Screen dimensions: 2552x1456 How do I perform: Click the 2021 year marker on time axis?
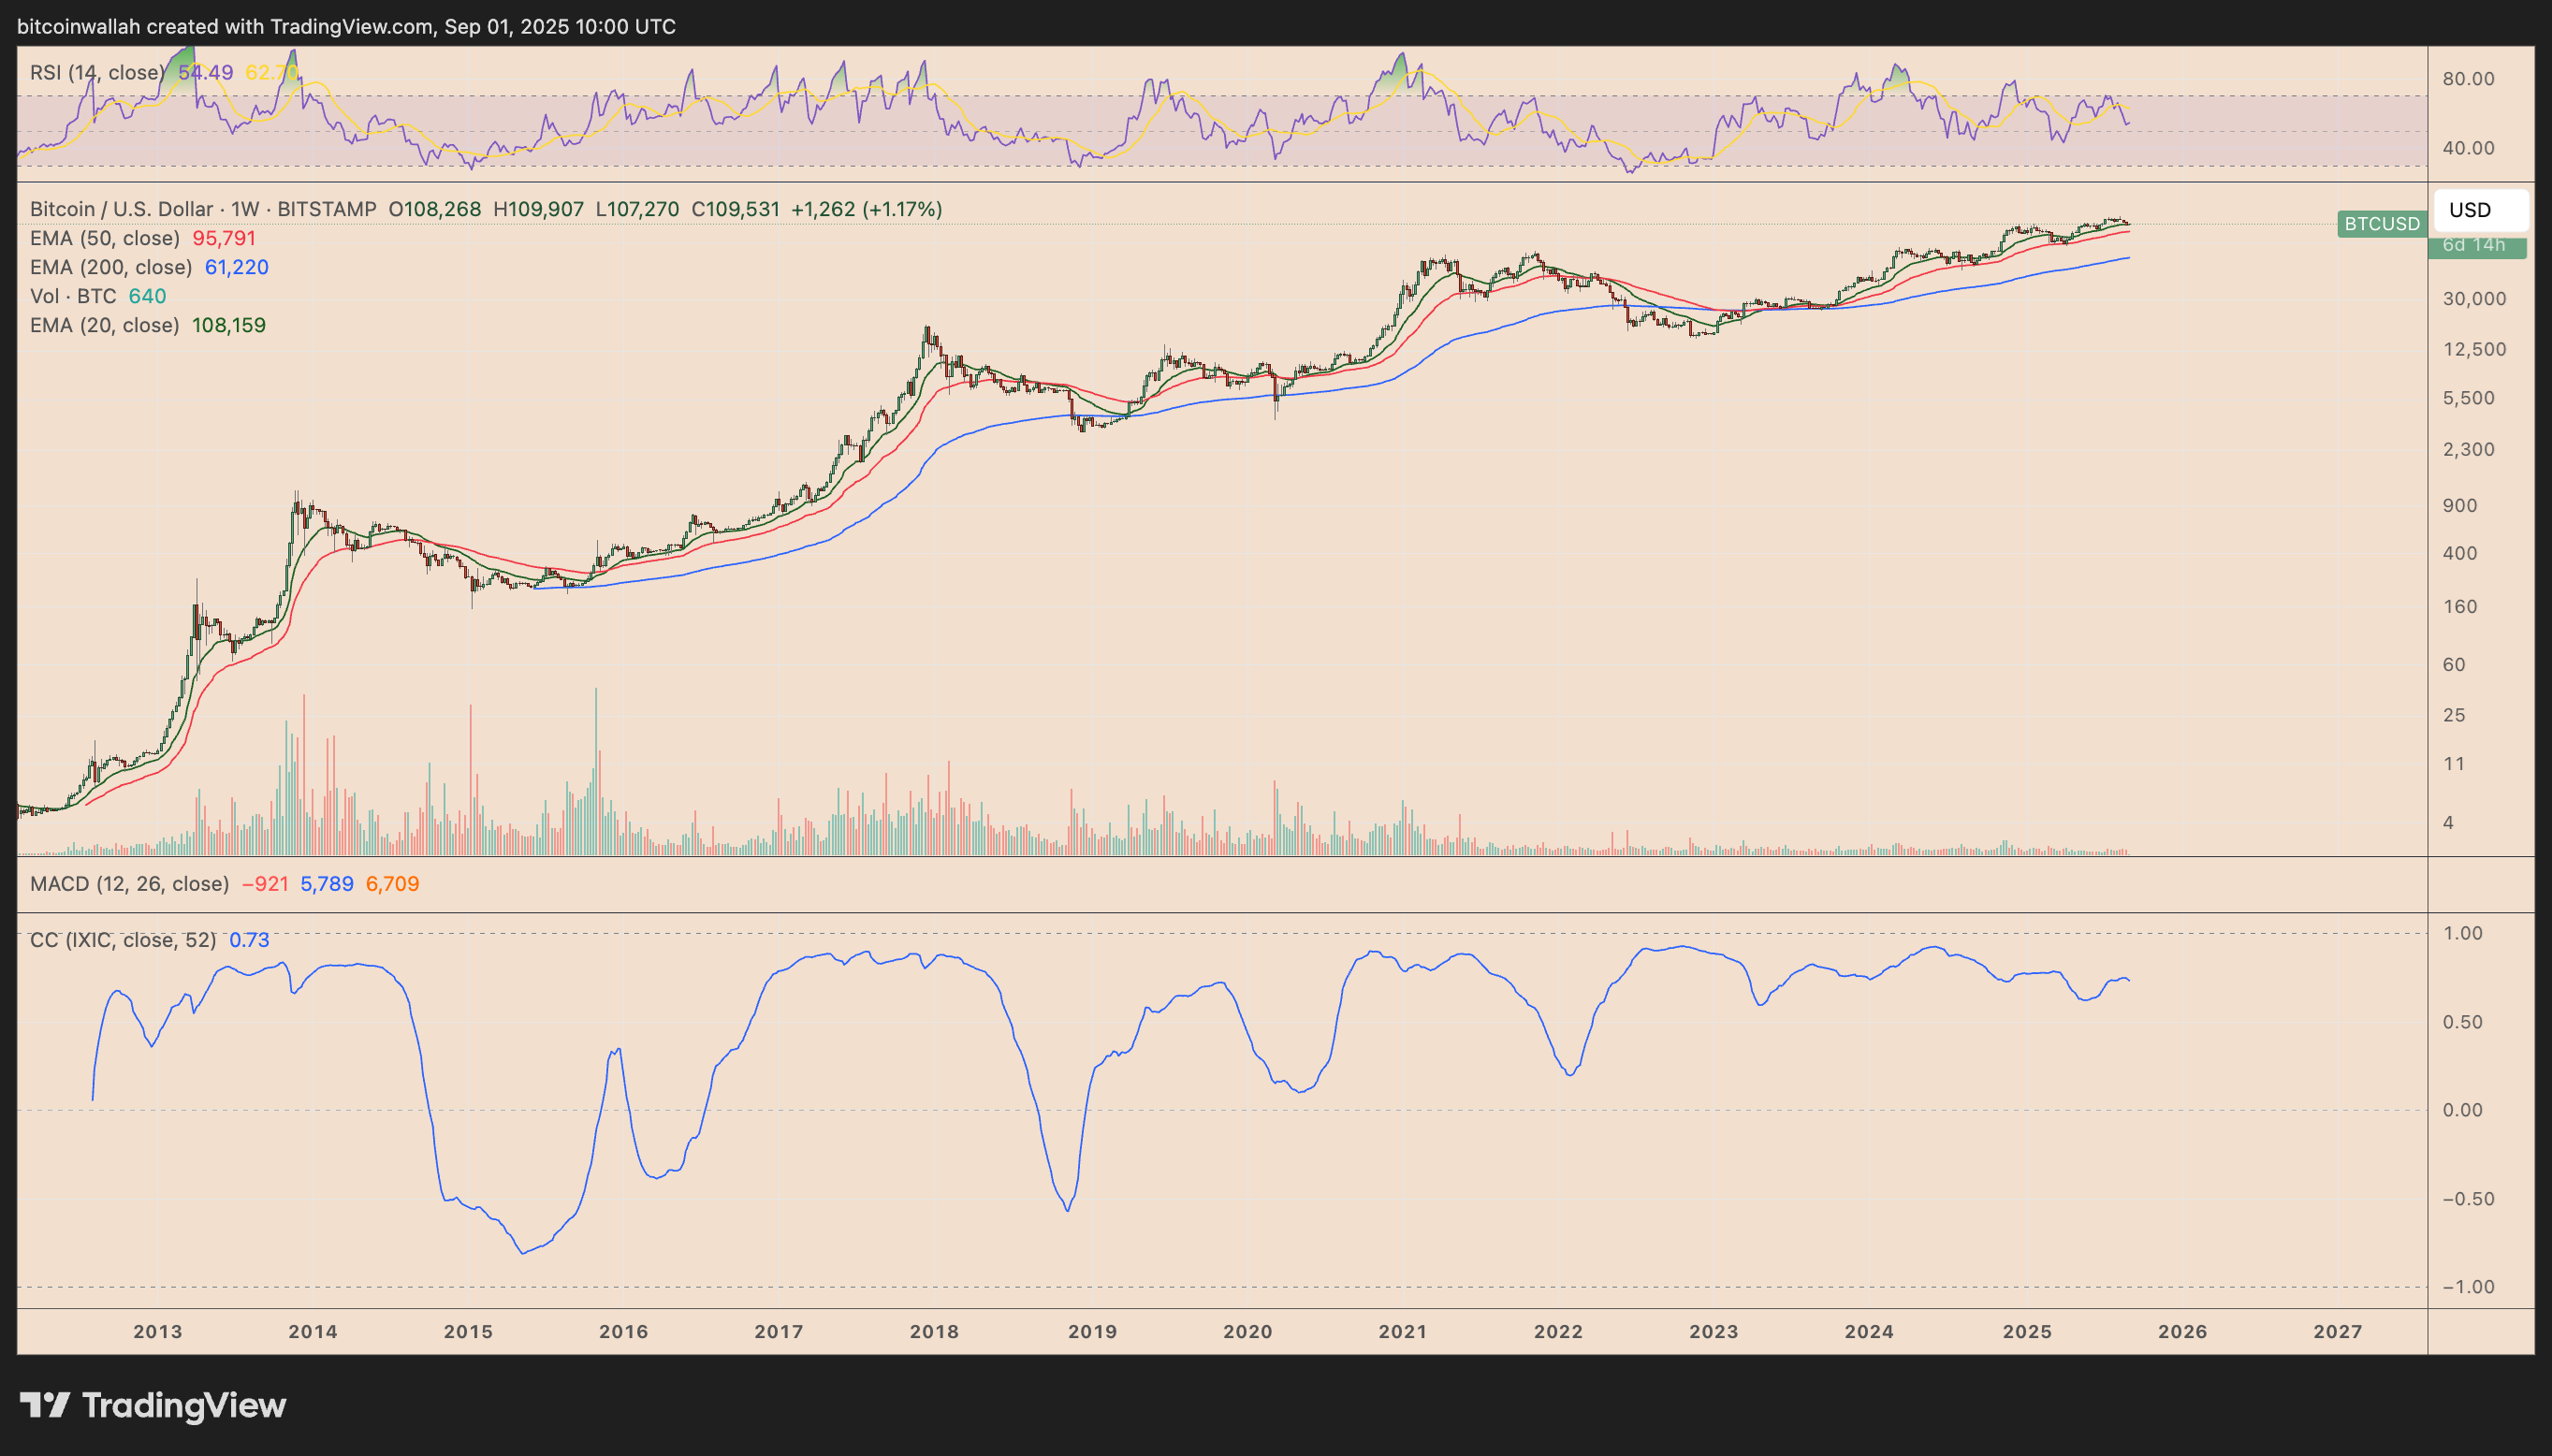click(1403, 1332)
